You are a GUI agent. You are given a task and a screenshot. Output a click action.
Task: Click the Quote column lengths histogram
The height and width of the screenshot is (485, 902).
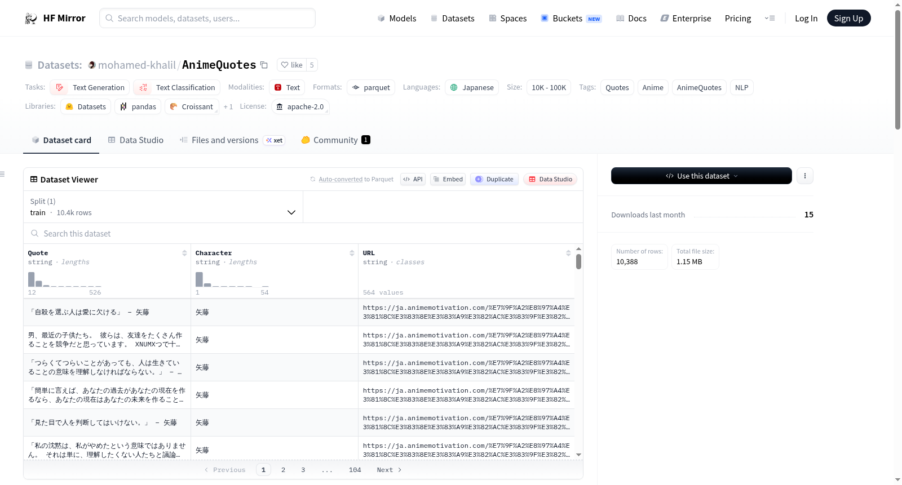(65, 279)
